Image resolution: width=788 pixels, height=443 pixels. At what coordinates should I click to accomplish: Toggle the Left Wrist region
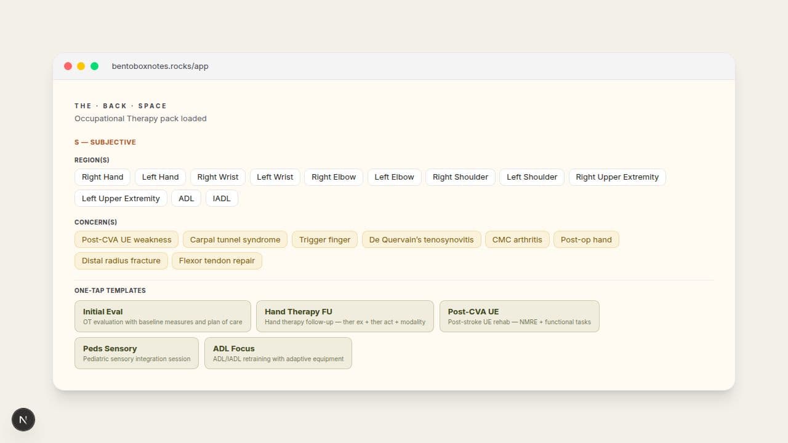(275, 177)
